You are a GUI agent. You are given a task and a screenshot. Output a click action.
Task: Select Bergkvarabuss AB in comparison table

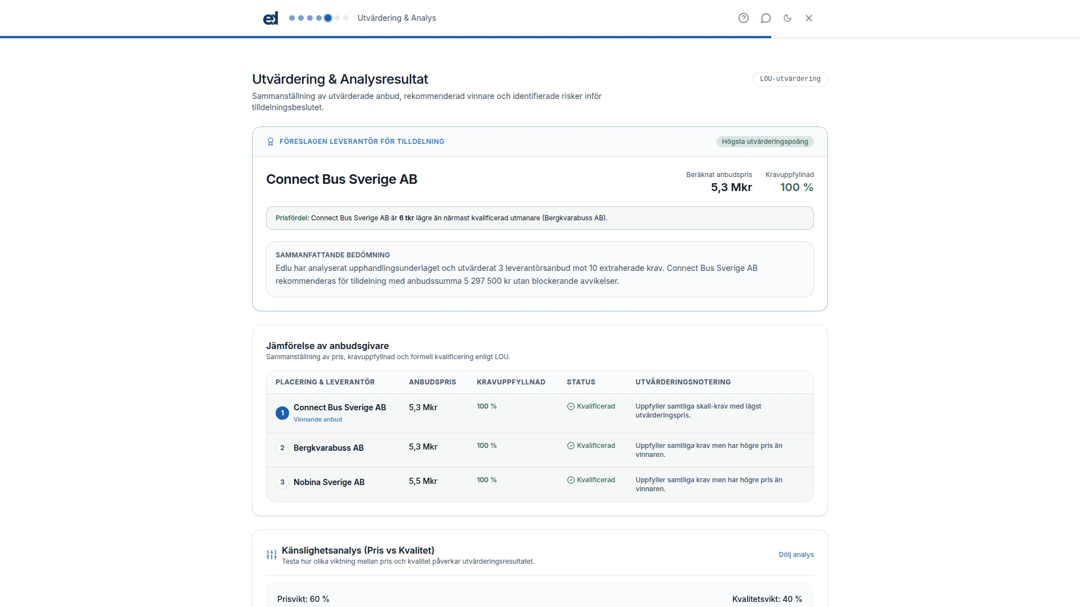click(328, 448)
